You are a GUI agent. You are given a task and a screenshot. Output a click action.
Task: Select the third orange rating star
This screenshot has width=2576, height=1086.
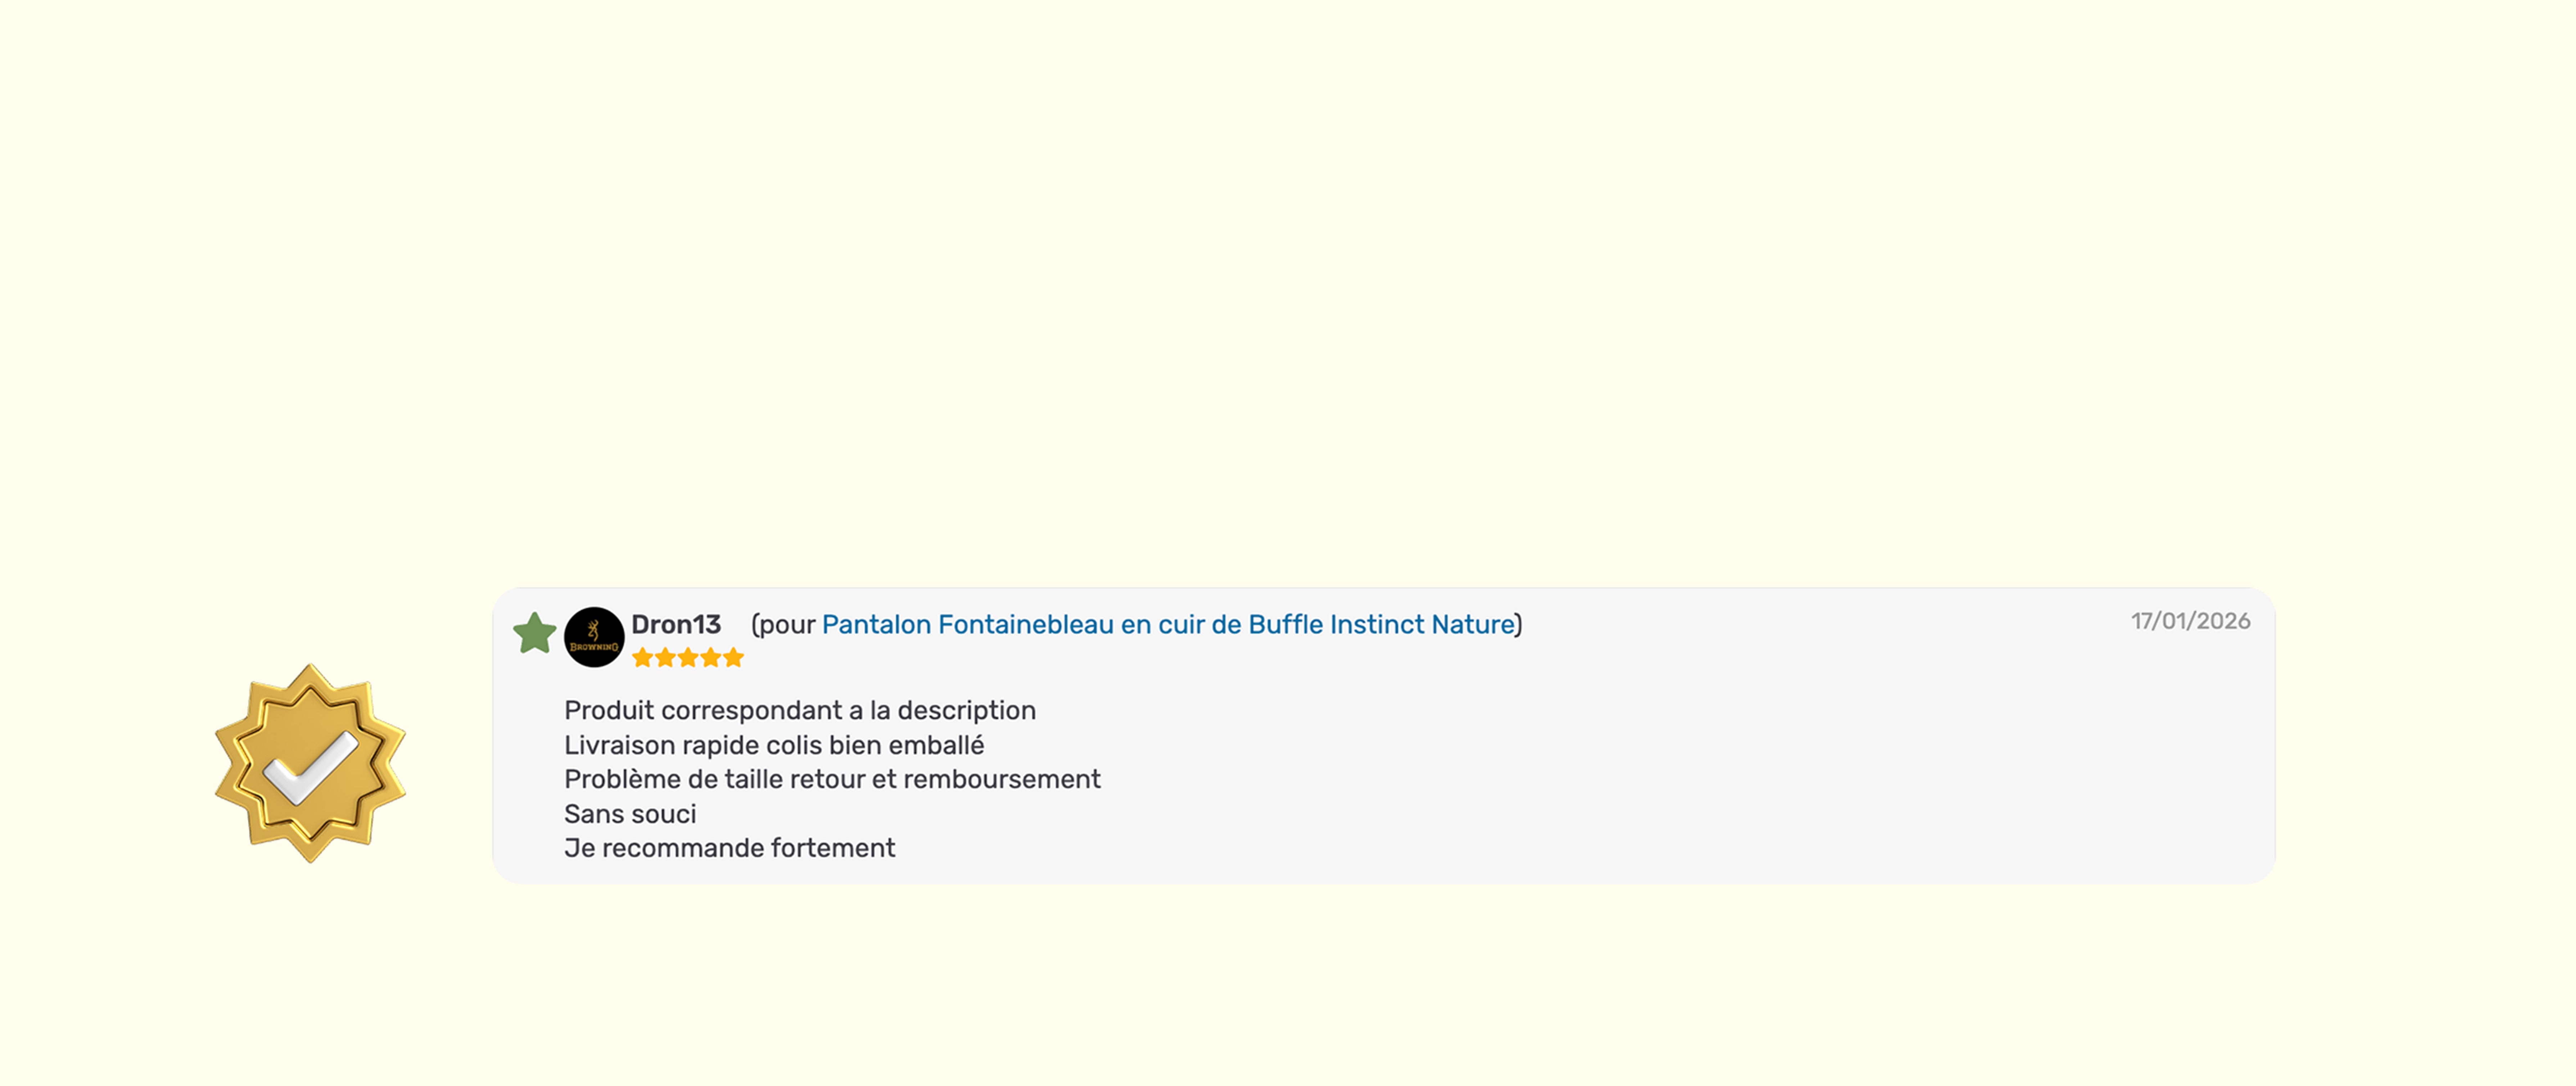(x=688, y=658)
